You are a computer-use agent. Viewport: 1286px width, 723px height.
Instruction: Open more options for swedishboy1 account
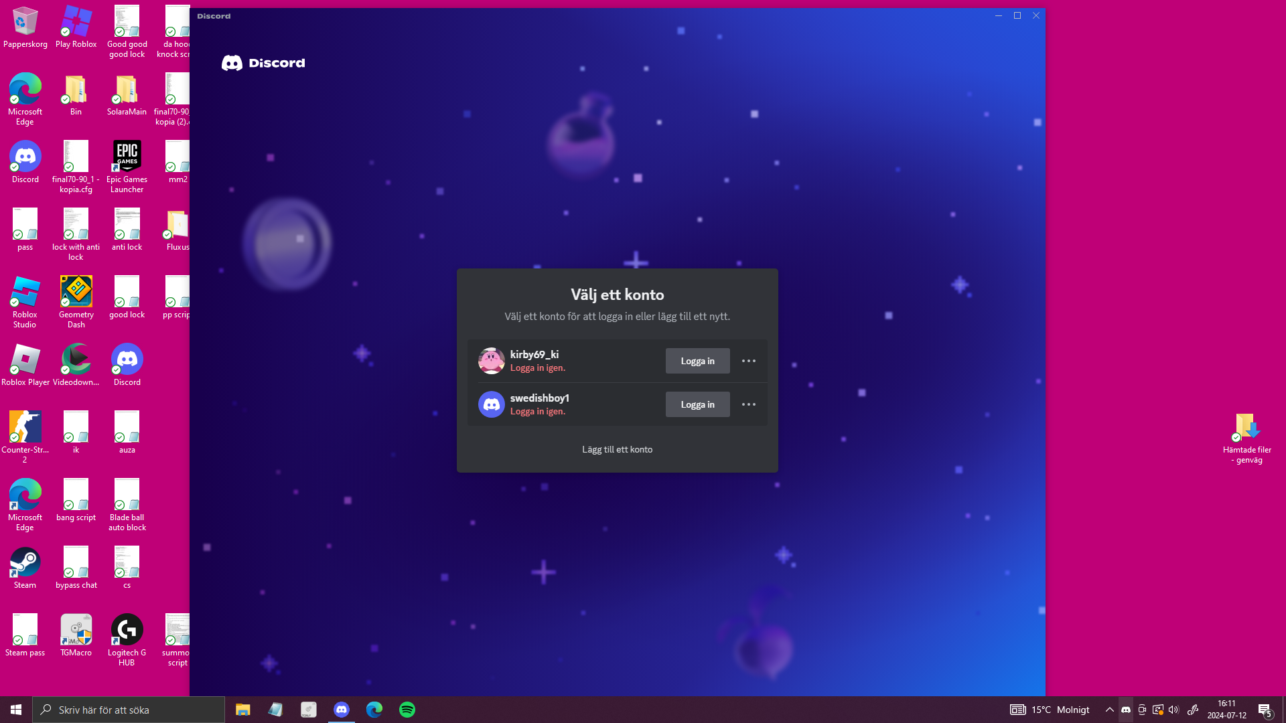[x=748, y=404]
